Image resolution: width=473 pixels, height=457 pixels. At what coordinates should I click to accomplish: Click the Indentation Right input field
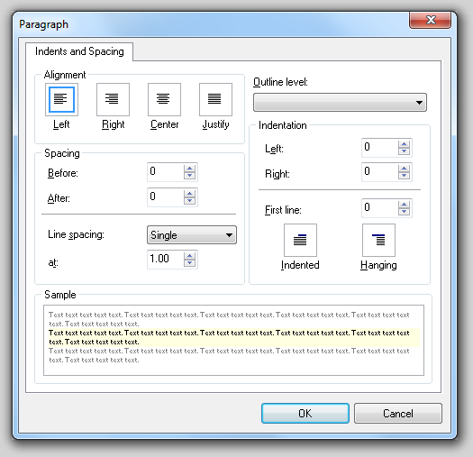380,172
